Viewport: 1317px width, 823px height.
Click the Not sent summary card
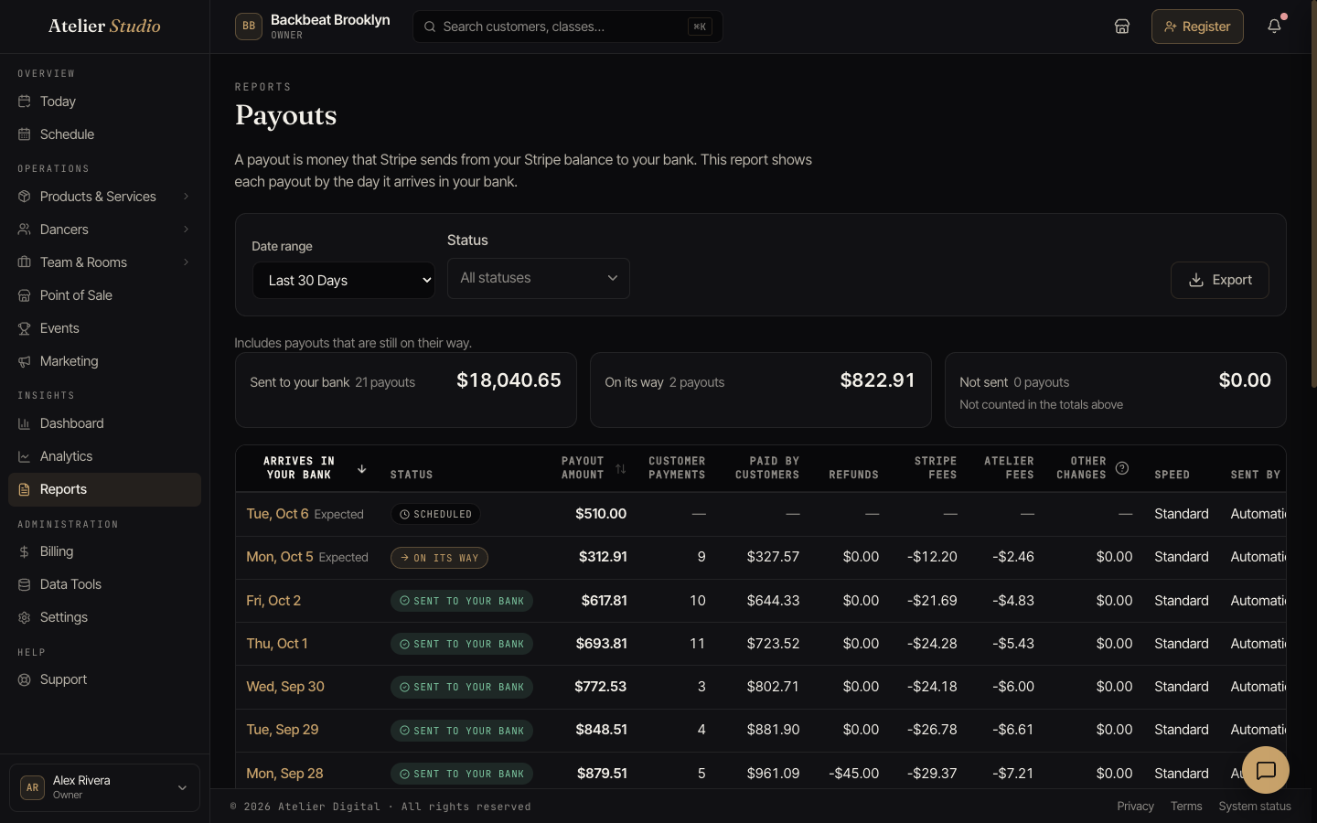pos(1115,390)
